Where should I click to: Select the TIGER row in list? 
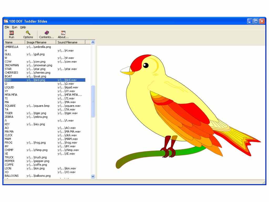click(45, 113)
